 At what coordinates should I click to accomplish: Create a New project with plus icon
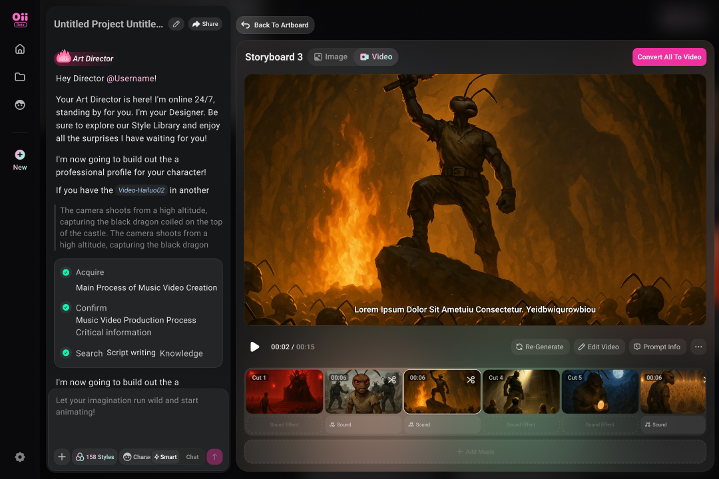coord(20,155)
